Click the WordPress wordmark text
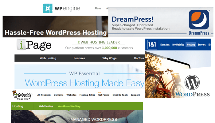Viewport: 215px width, 123px height. 192,94
